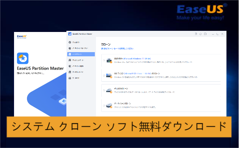The height and width of the screenshot is (148, 239).
Task: Click the app logo in window title bar
Action: tap(70, 34)
